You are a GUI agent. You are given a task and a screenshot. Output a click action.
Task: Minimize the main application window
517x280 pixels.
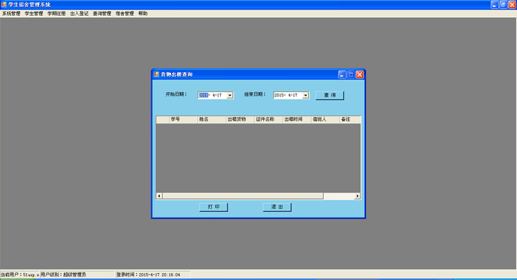(x=494, y=5)
